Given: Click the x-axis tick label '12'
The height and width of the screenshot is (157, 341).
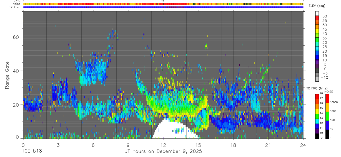Looking at the screenshot, I should [163, 145].
